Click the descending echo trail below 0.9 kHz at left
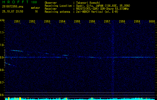Screen dimensions: 157x100 pos(10,64)
